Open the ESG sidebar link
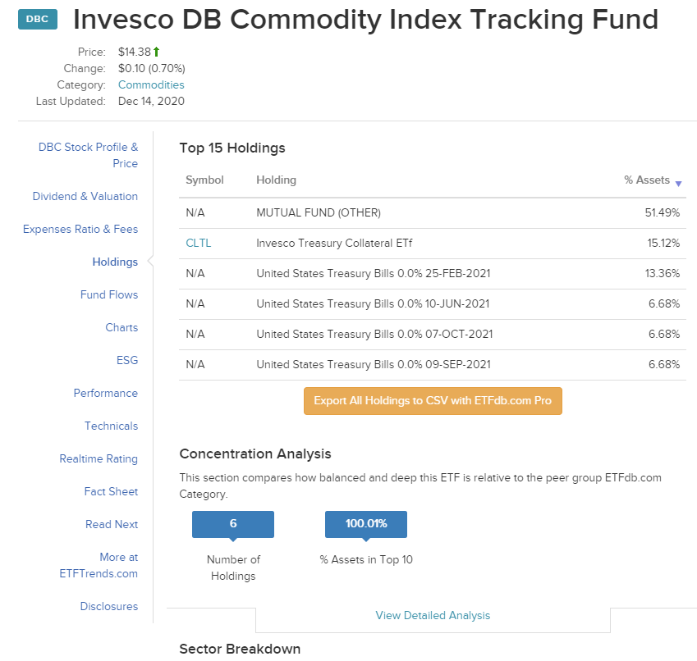Image resolution: width=697 pixels, height=661 pixels. 127,361
